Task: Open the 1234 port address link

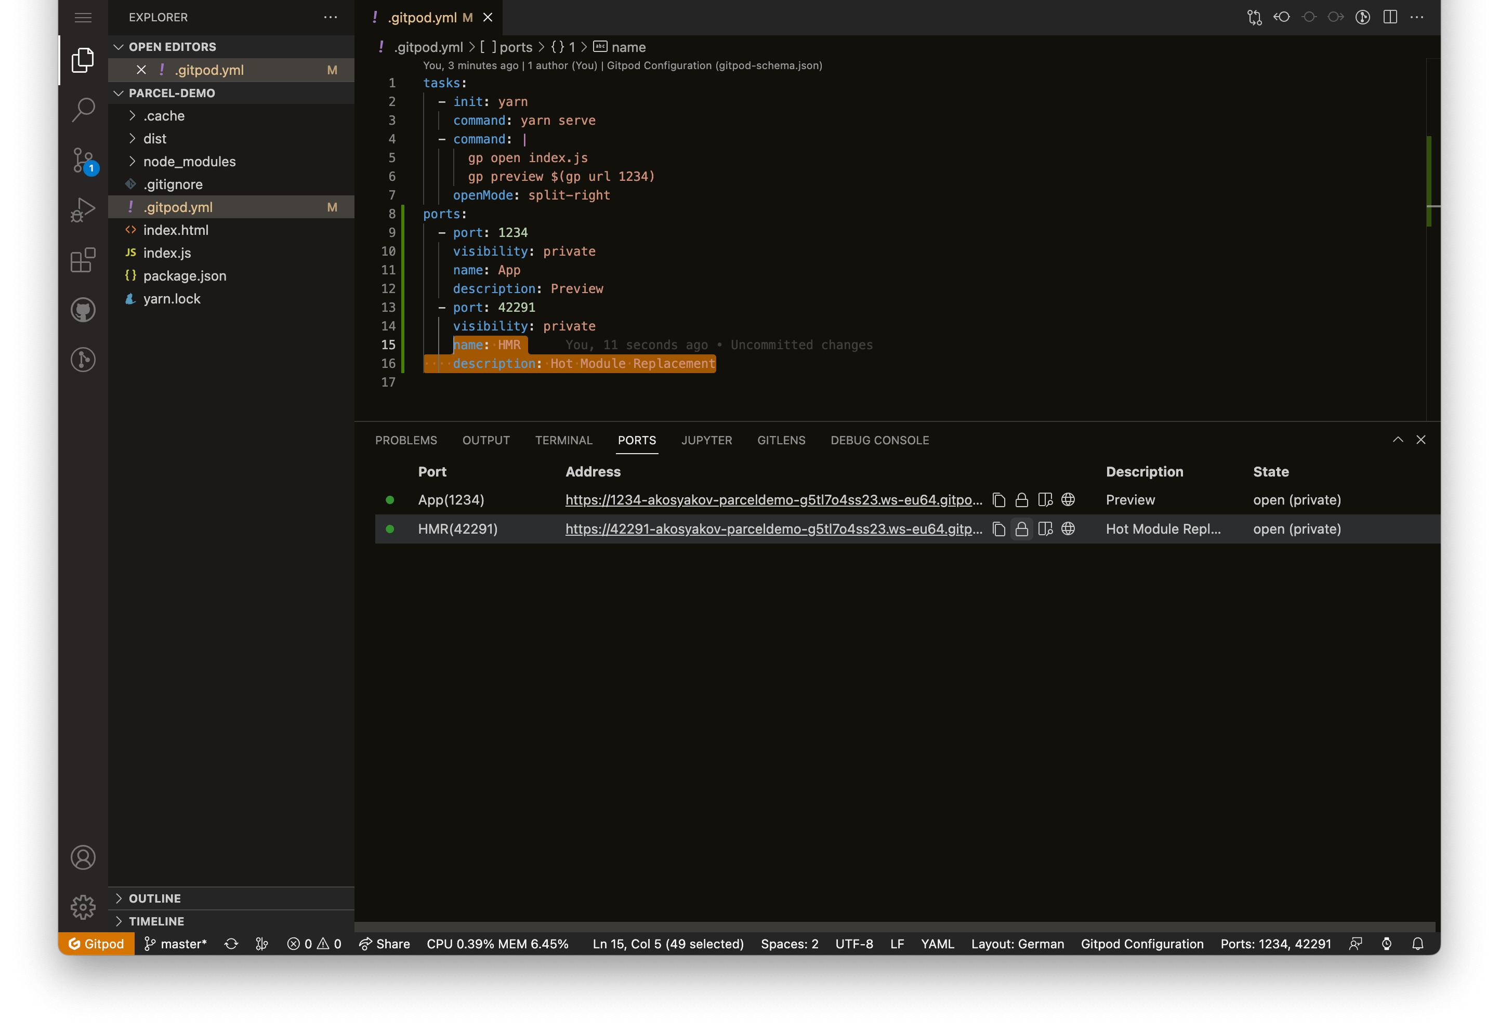Action: tap(774, 500)
